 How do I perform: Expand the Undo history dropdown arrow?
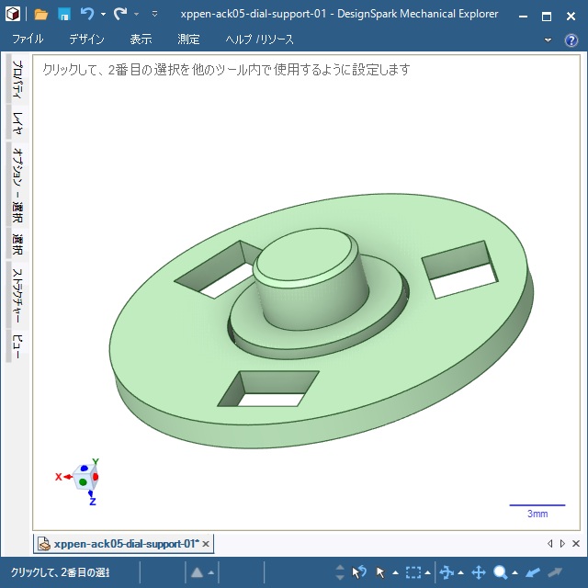[102, 15]
